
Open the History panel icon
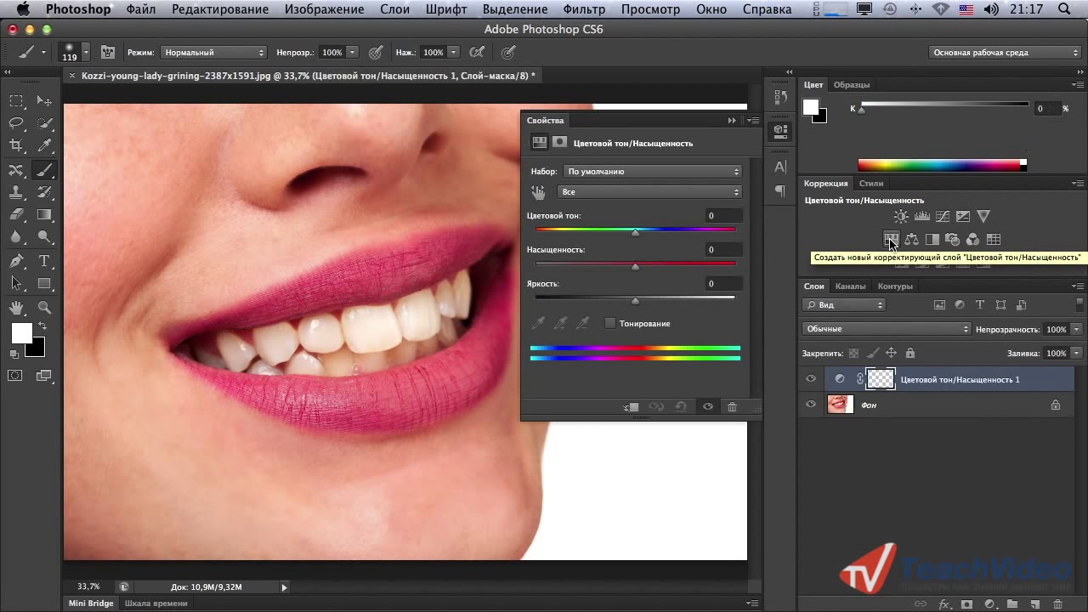pos(779,98)
